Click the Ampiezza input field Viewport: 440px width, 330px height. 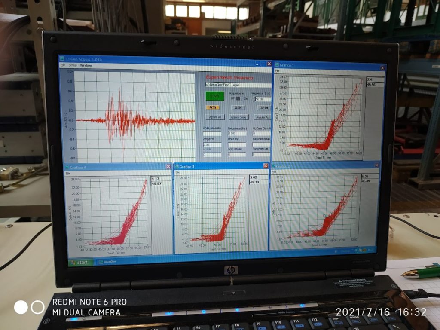tap(212, 145)
